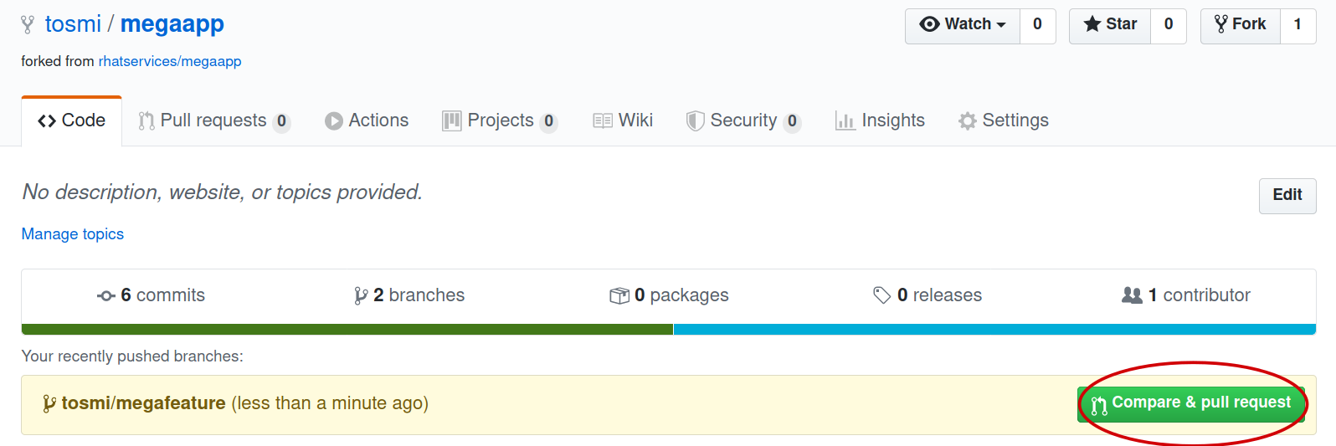
Task: Click Compare & pull request button
Action: click(x=1191, y=403)
